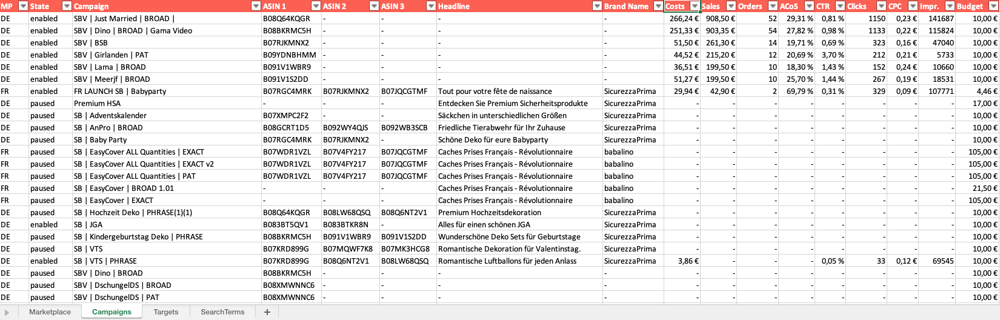The image size is (1000, 320).
Task: Select campaign cell 'SB | AnPro | BROAD'
Action: [167, 127]
